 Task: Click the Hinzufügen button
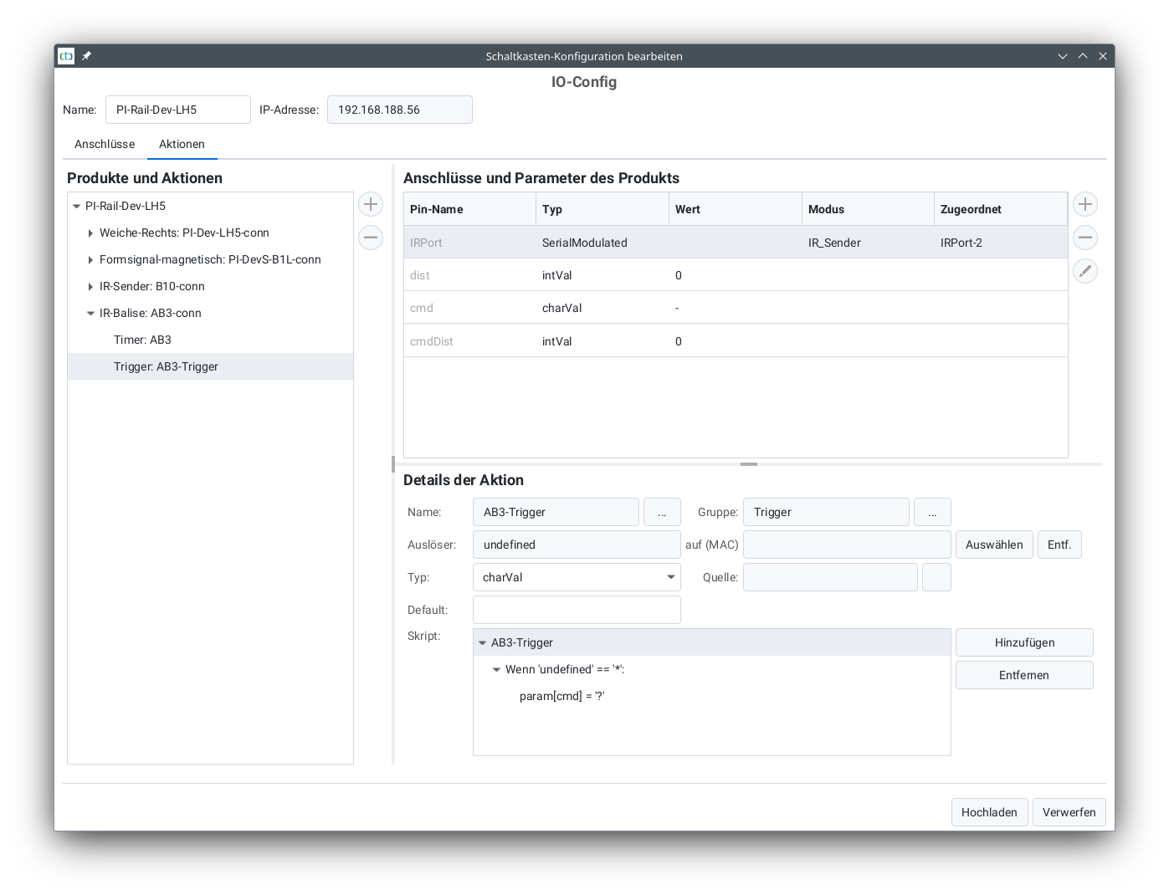[x=1024, y=642]
